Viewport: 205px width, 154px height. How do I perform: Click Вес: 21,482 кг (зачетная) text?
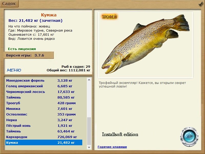[35, 21]
